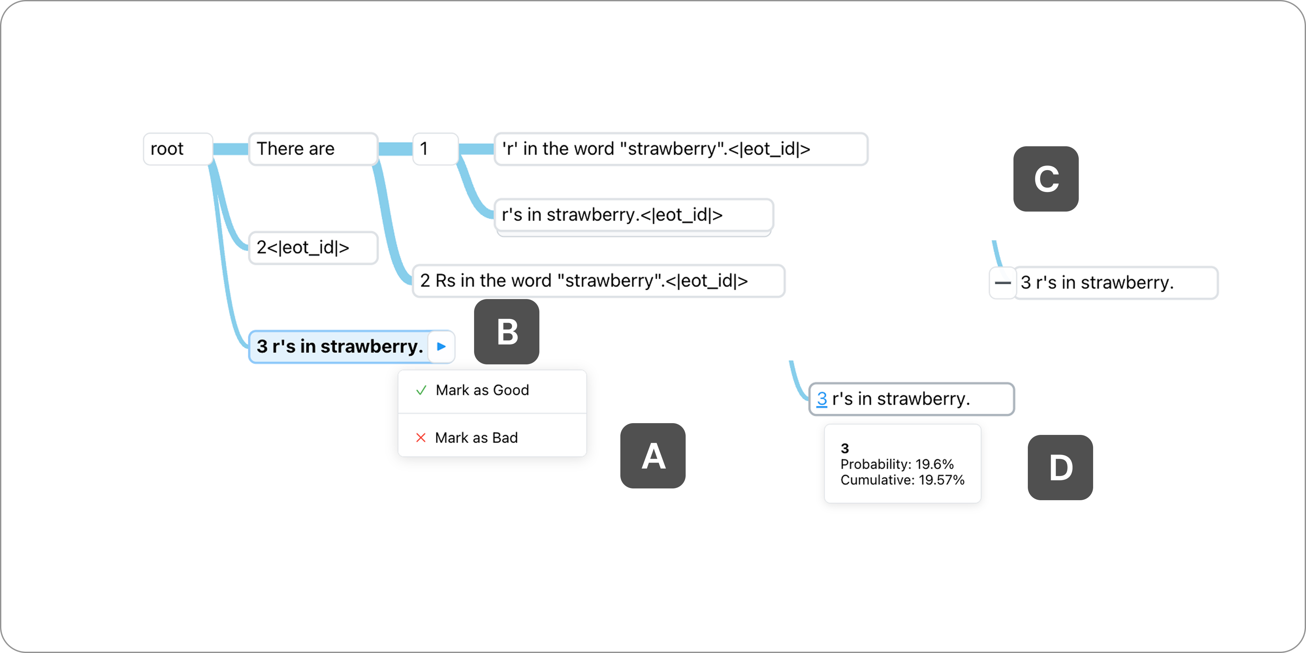Image resolution: width=1306 pixels, height=653 pixels.
Task: Select the 'There are' node
Action: click(313, 149)
